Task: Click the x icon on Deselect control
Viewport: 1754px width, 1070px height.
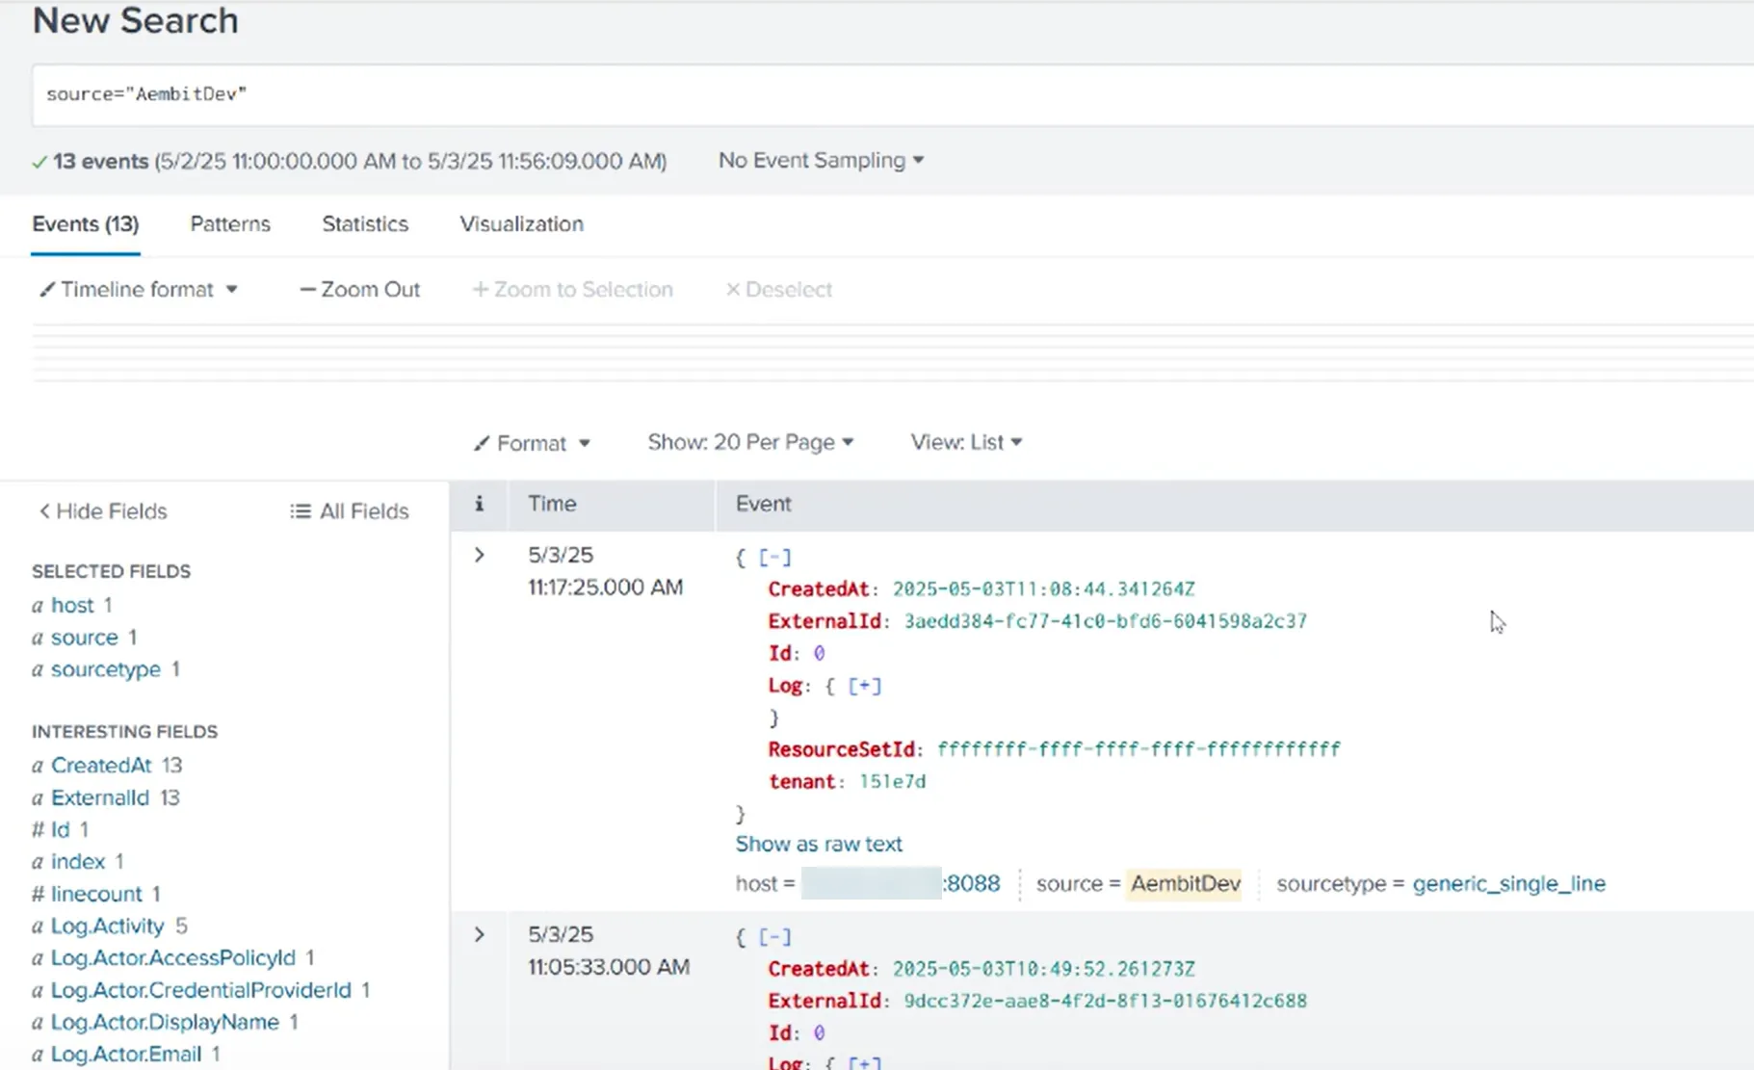Action: click(x=733, y=289)
